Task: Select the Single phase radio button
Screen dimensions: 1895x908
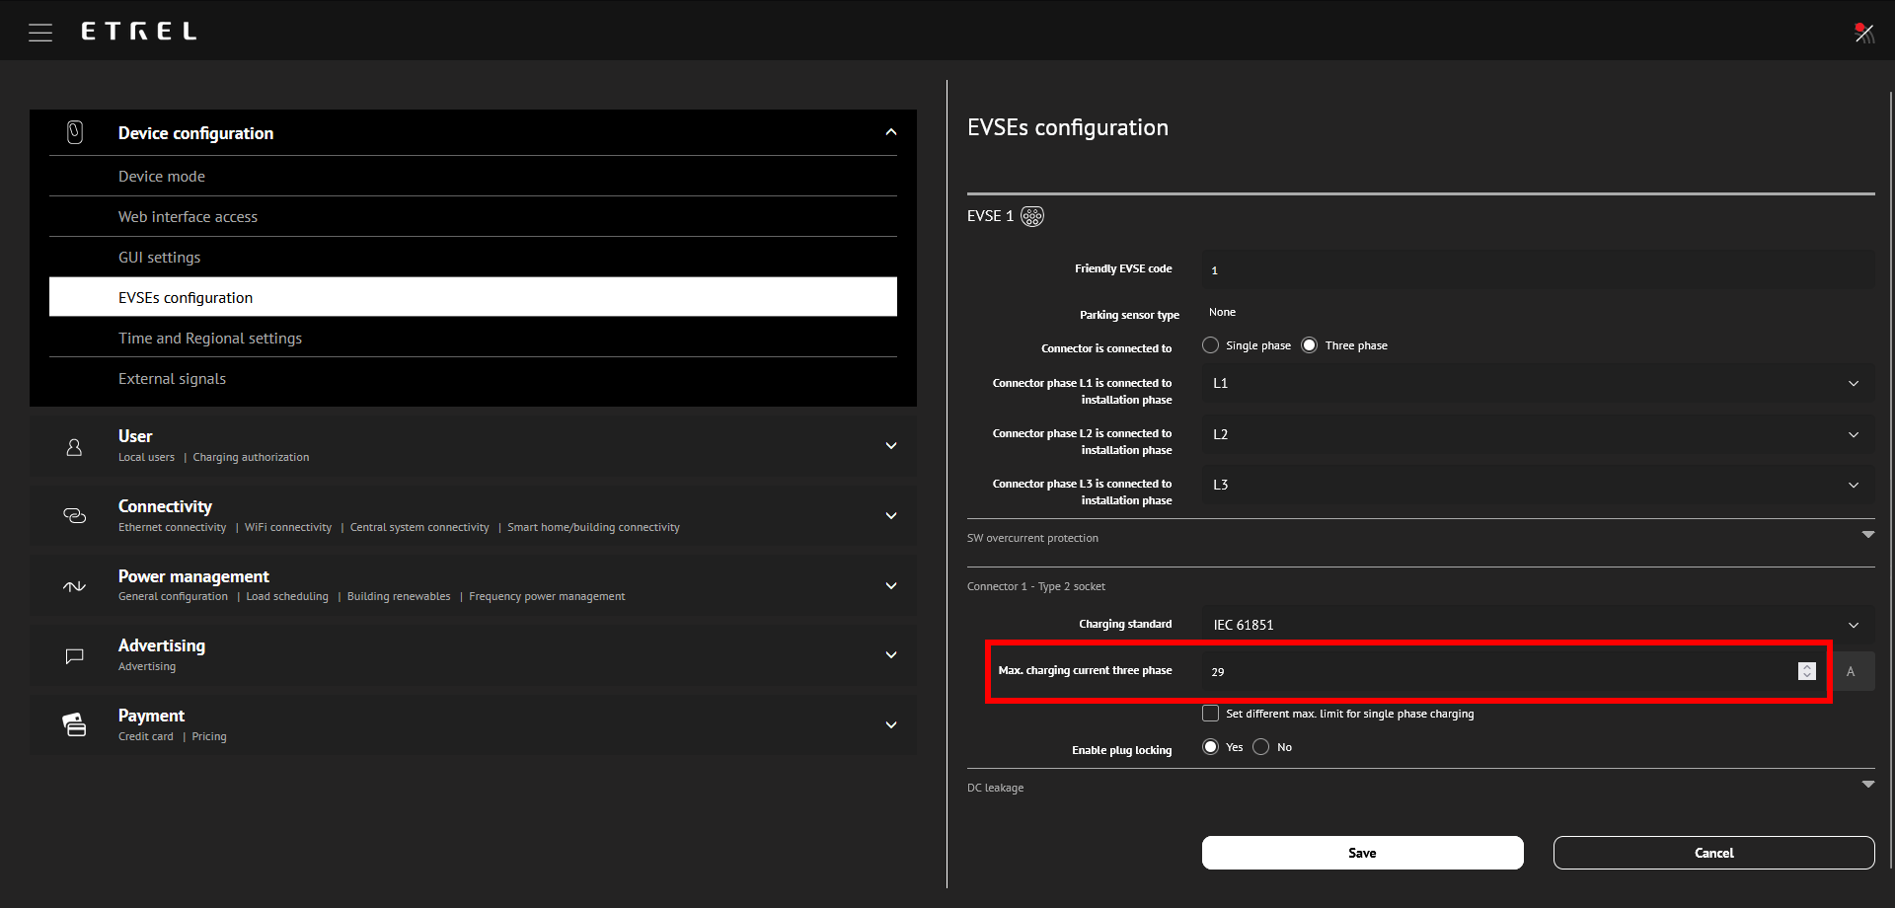Action: point(1210,345)
